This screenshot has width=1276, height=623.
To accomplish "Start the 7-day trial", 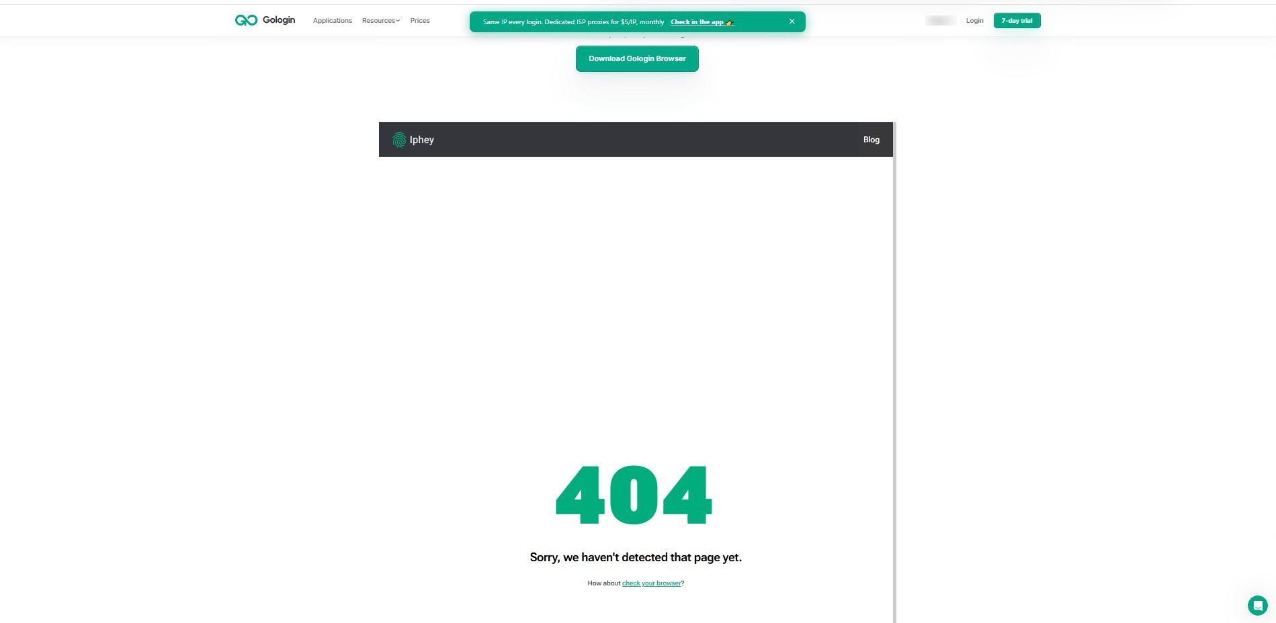I will pyautogui.click(x=1017, y=21).
